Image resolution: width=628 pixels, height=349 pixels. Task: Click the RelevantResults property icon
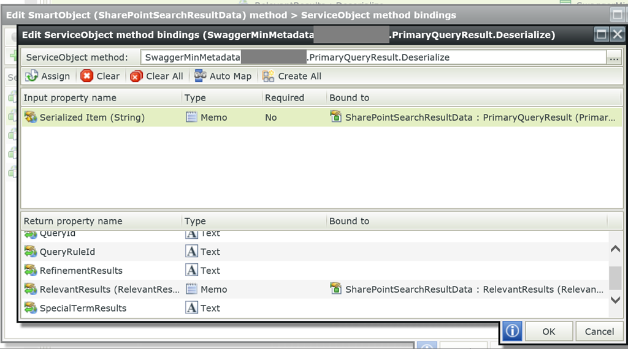(31, 289)
